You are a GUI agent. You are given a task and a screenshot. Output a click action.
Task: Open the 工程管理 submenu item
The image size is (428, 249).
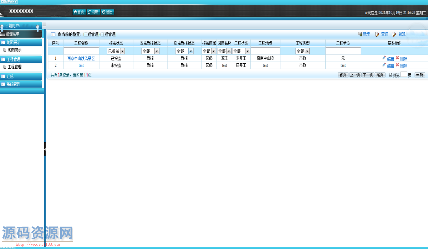pos(15,67)
